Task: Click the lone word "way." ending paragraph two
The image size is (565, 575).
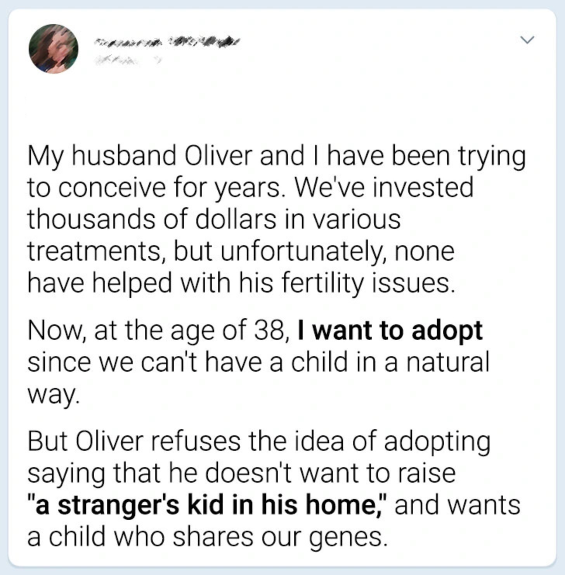Action: pos(53,395)
